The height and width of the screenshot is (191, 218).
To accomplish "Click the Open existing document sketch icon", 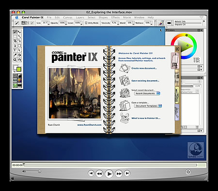I will 125,80.
